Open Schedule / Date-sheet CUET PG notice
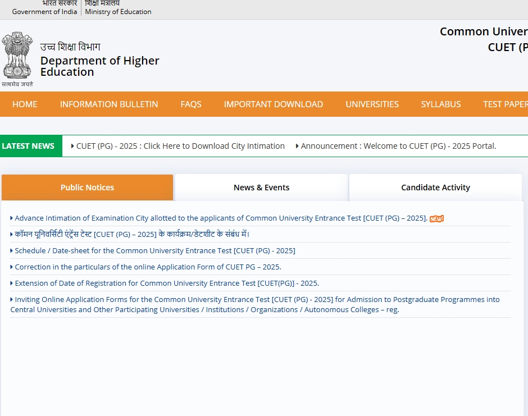 (155, 251)
